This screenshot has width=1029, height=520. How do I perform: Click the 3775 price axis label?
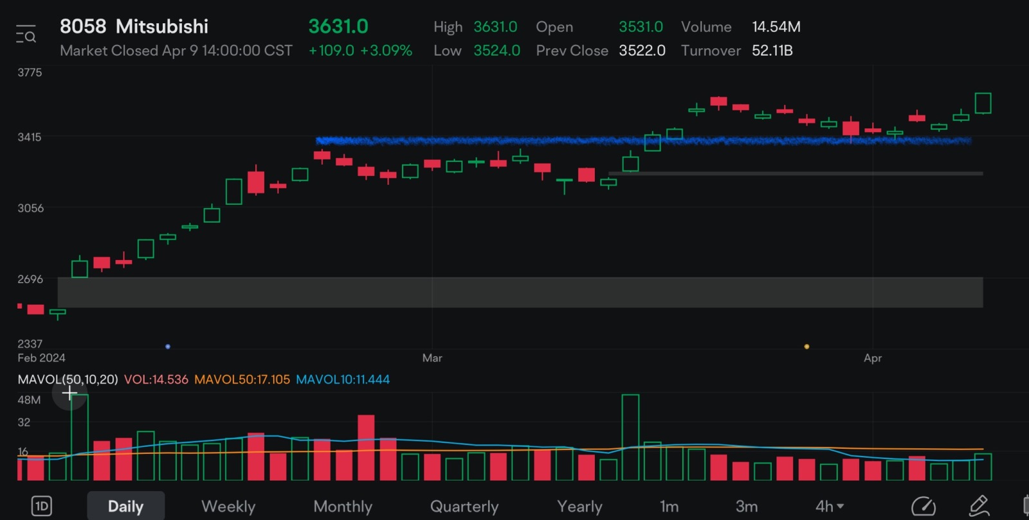point(30,73)
